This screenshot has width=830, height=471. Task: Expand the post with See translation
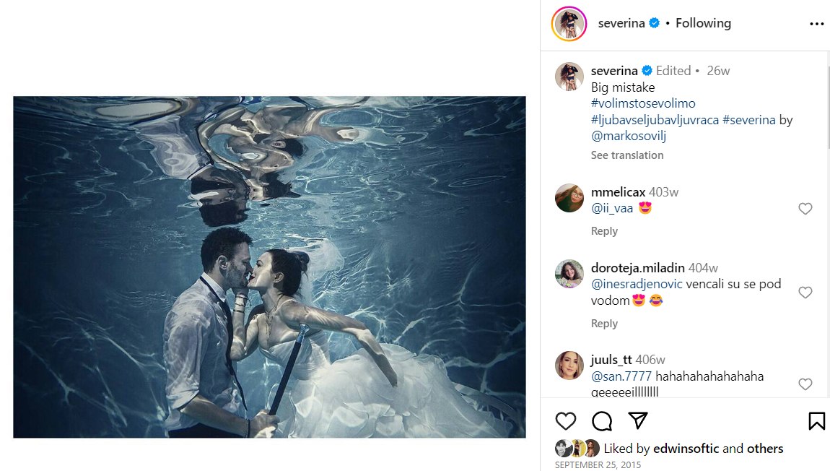coord(626,155)
